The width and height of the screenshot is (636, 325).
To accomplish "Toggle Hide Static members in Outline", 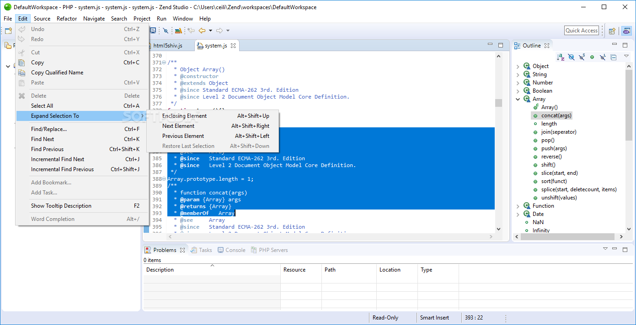I will tap(582, 57).
